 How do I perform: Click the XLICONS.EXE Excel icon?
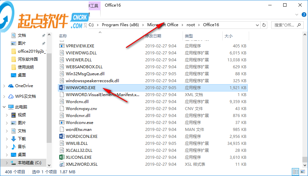pos(62,157)
